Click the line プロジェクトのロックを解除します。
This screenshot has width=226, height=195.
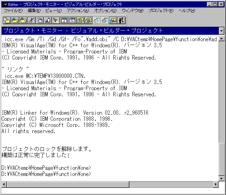click(47, 149)
